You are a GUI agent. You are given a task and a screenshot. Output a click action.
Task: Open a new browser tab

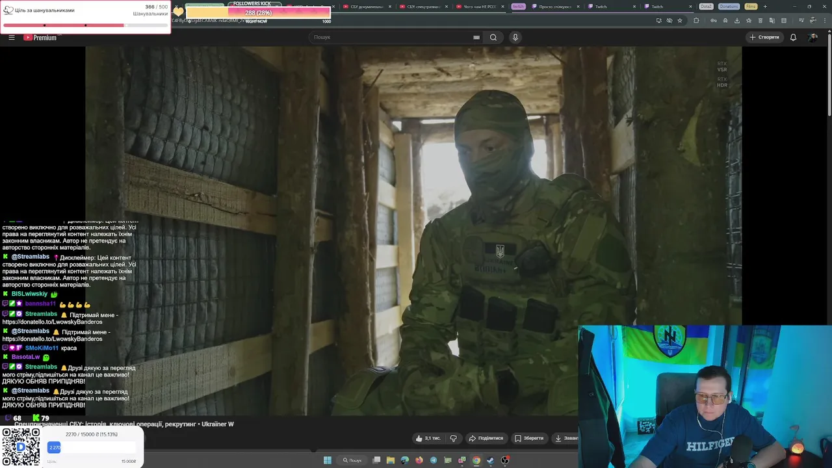765,6
